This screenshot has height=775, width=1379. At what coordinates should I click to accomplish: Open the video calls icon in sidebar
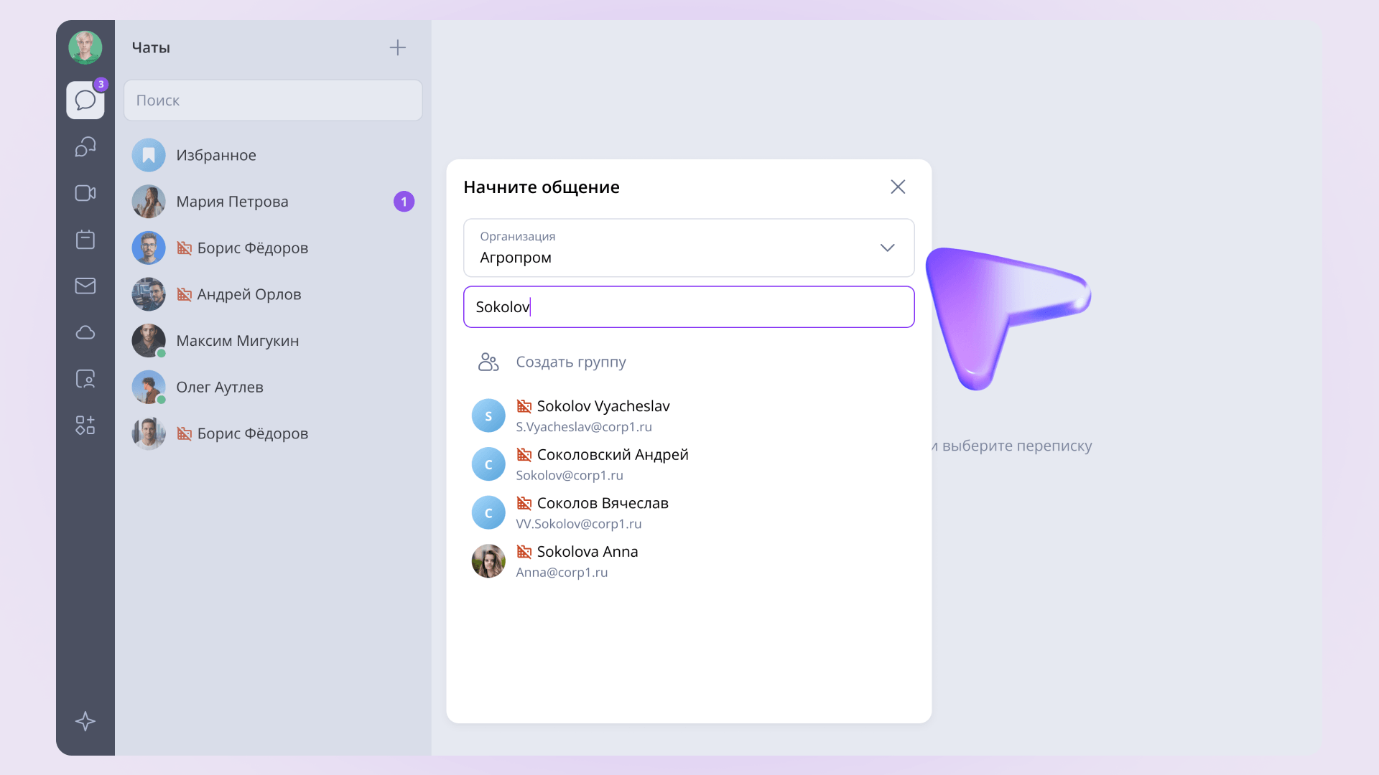click(85, 193)
